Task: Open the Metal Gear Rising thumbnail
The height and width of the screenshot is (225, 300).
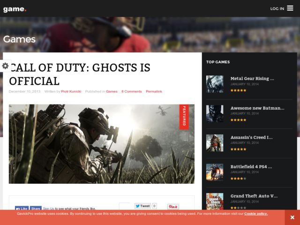Action: click(x=215, y=84)
